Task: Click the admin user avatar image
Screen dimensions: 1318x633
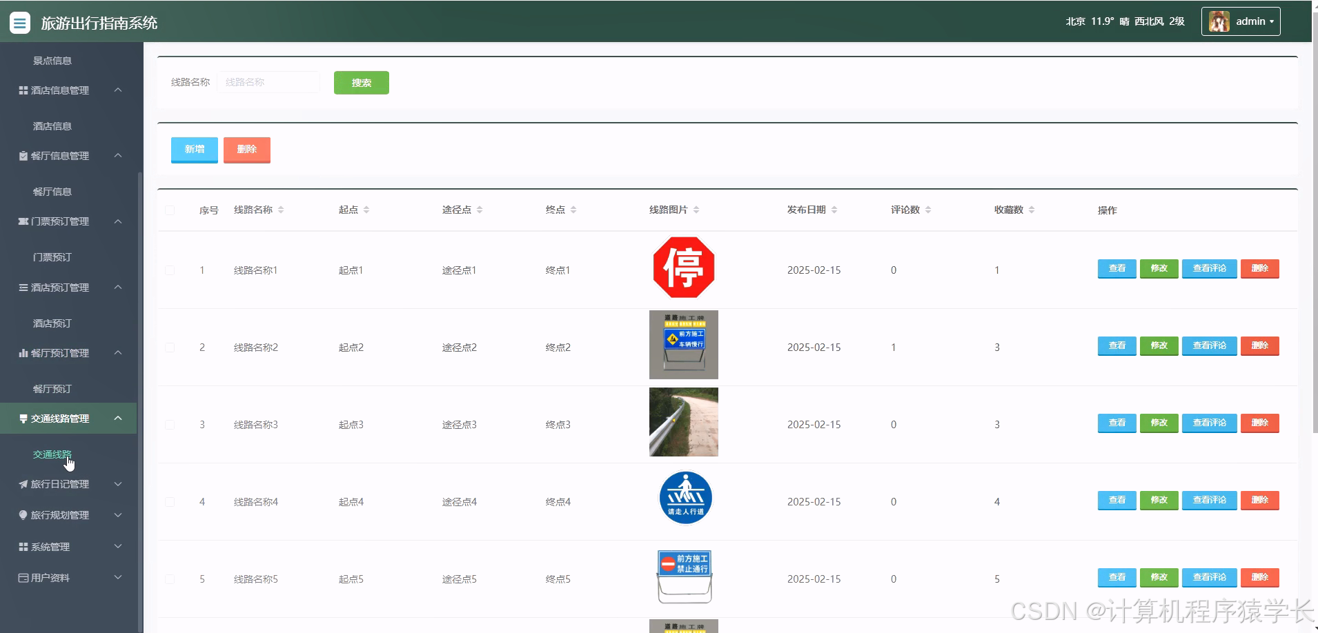Action: [x=1219, y=21]
